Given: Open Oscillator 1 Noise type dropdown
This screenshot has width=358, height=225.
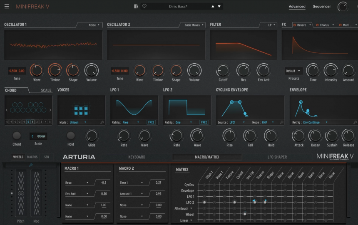Looking at the screenshot, I should [x=94, y=25].
